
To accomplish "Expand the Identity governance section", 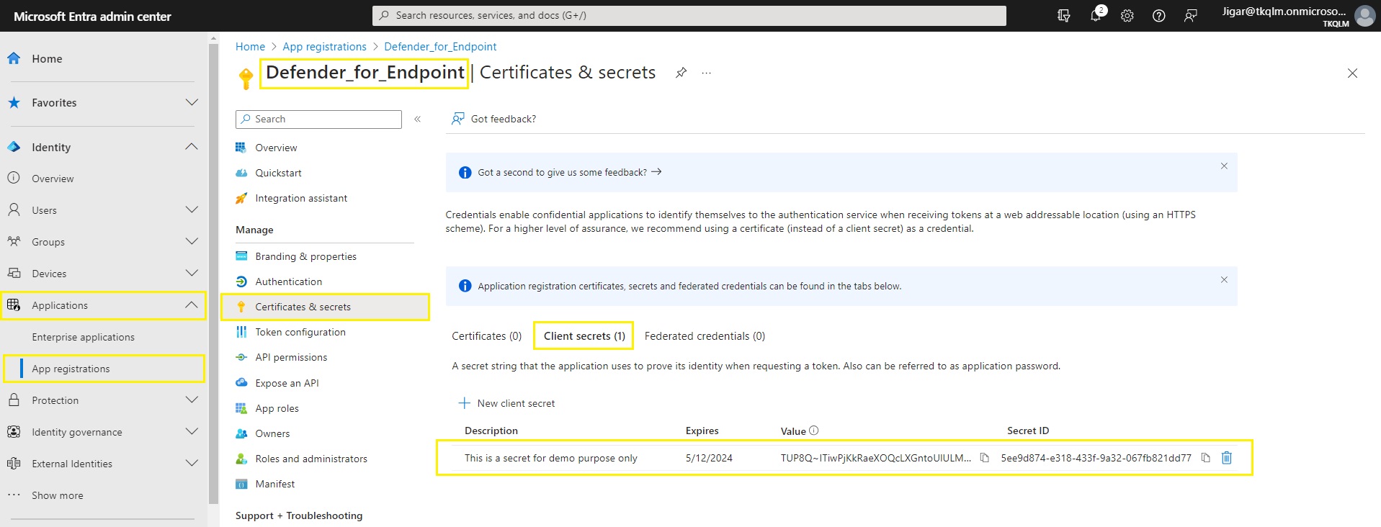I will click(192, 432).
